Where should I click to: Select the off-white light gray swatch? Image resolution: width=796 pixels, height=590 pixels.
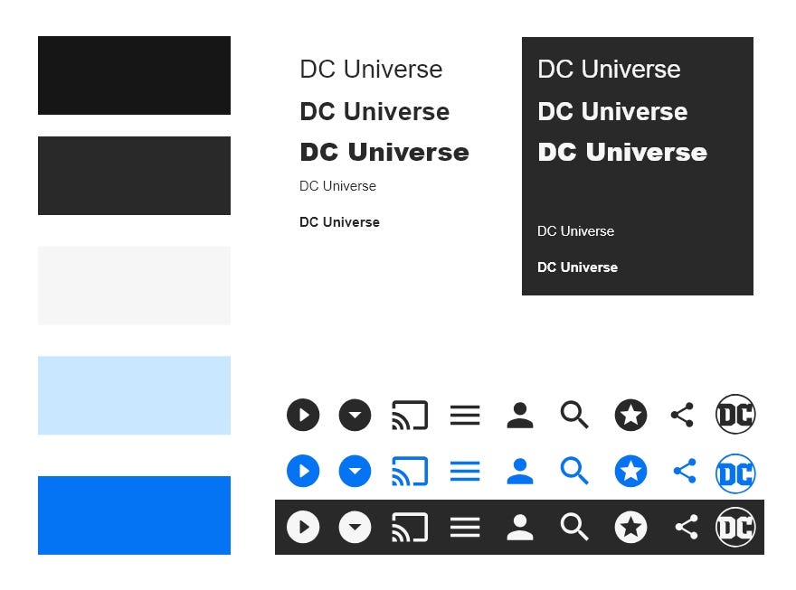click(x=134, y=286)
